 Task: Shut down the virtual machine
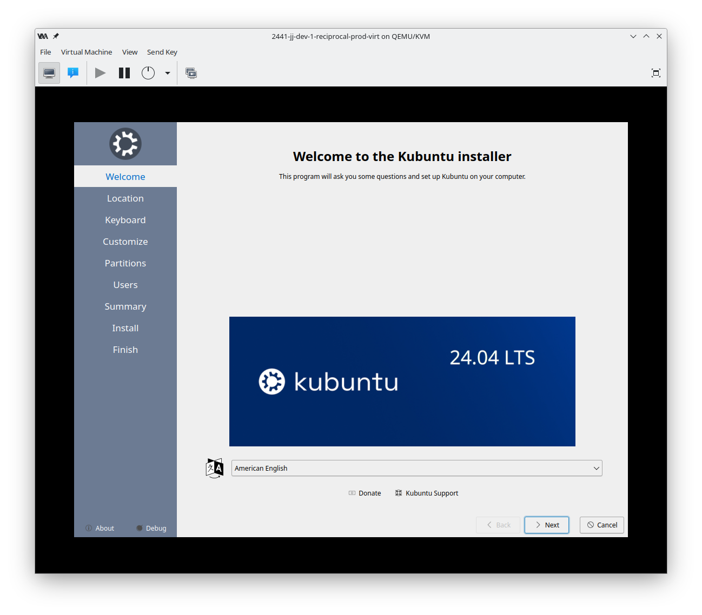click(148, 73)
